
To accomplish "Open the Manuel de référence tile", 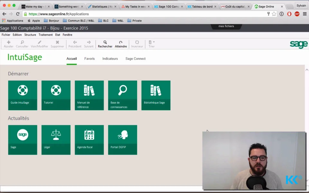I will (89, 95).
